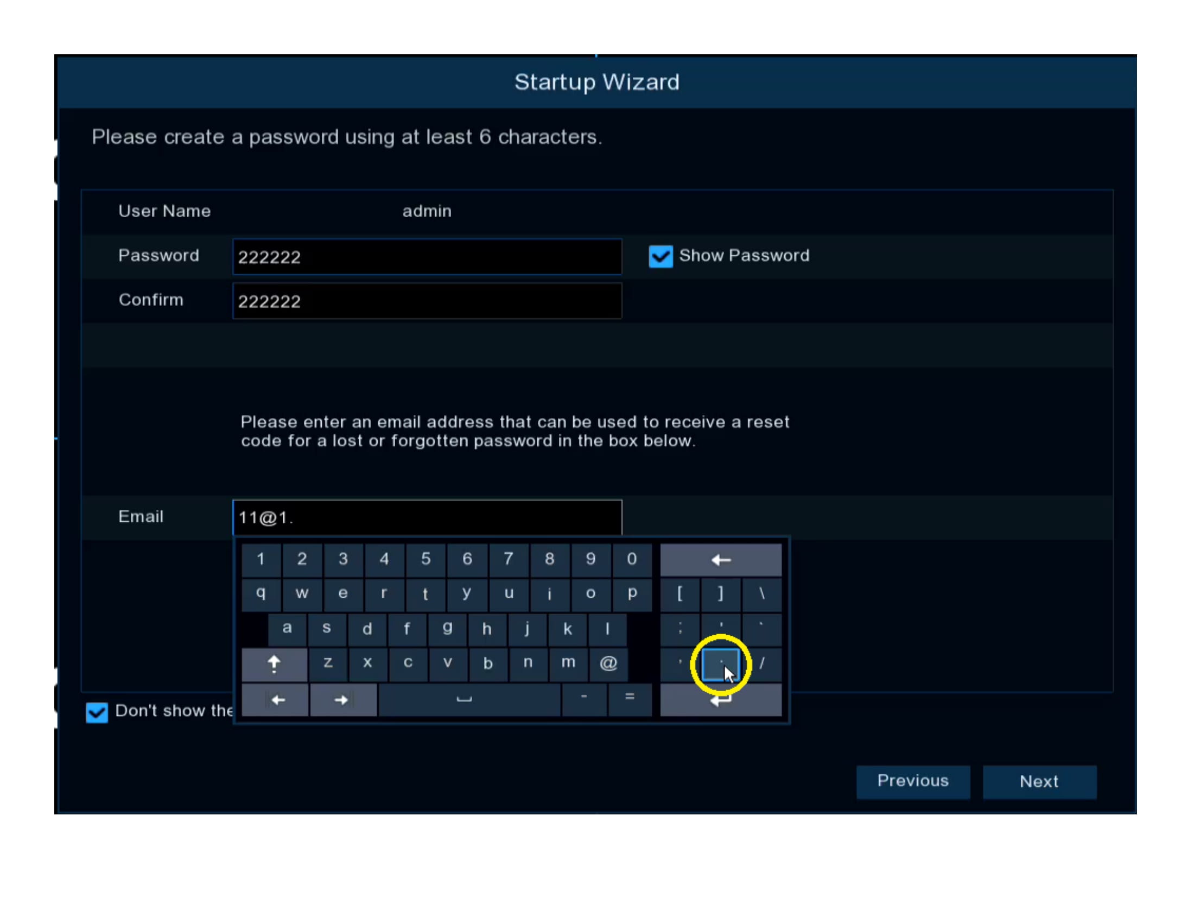
Task: Tap the e key
Action: point(343,594)
